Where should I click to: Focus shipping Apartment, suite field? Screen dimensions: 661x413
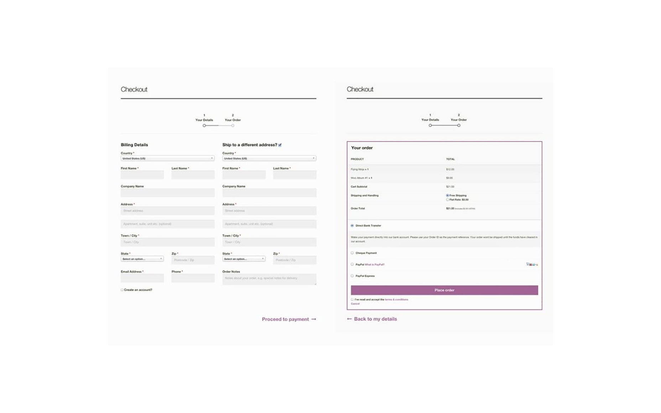pos(269,224)
